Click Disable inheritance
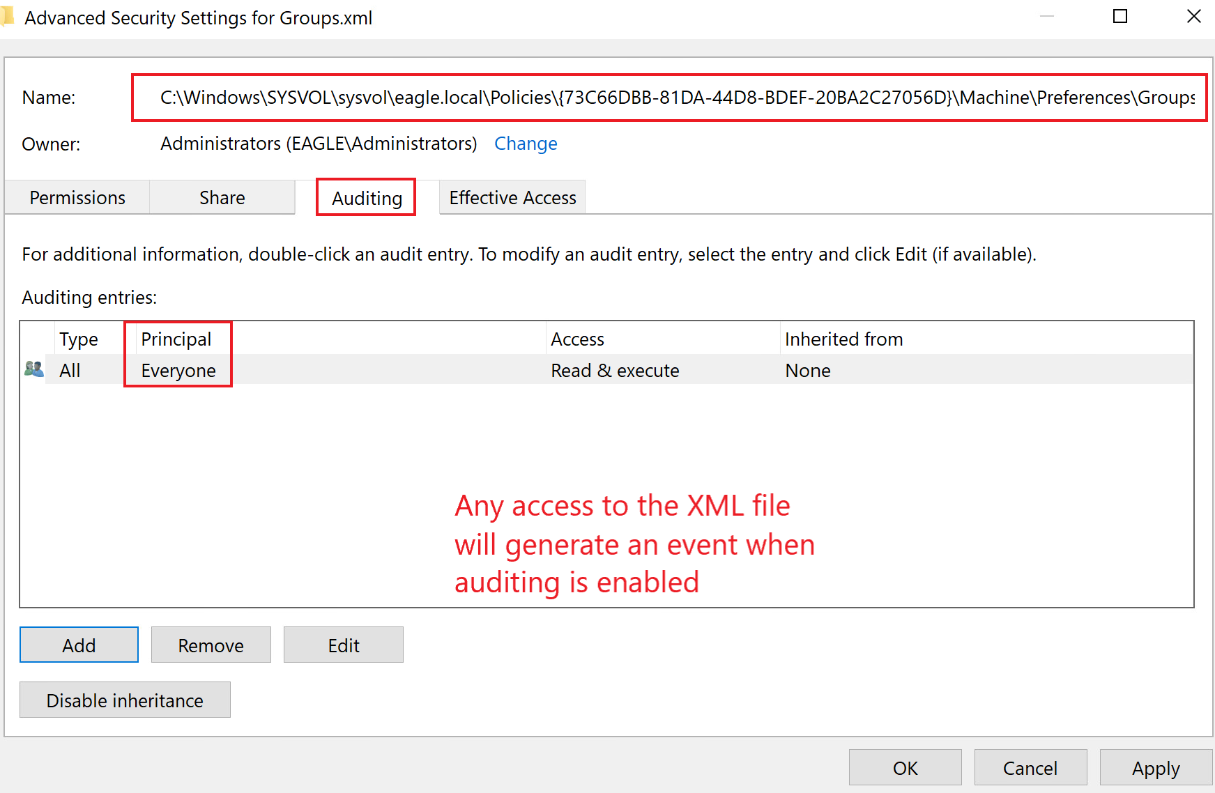The width and height of the screenshot is (1215, 793). pos(124,700)
